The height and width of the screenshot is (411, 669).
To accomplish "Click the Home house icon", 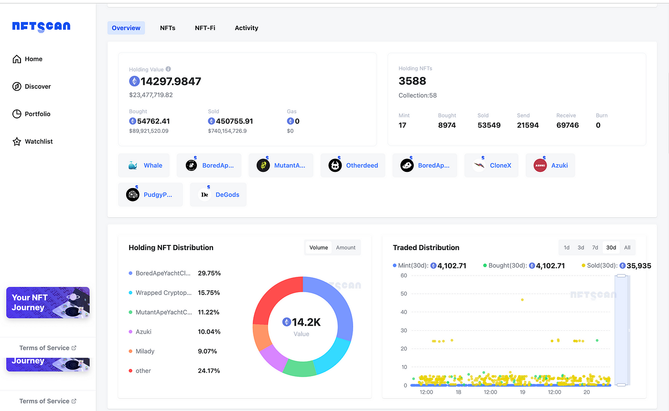I will [x=17, y=59].
